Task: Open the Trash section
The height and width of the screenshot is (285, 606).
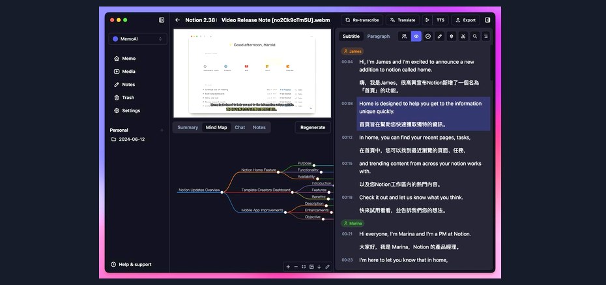Action: (124, 97)
